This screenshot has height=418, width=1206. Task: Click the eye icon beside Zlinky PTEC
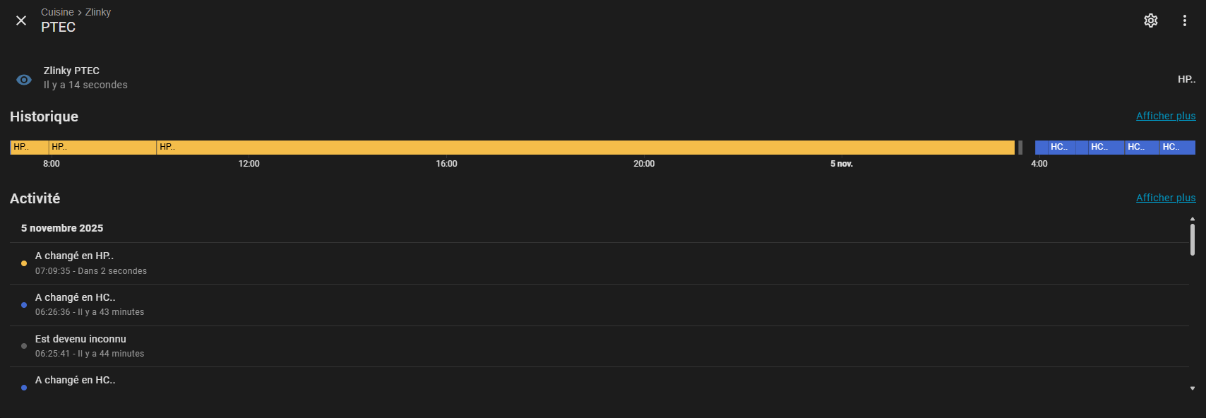click(x=24, y=80)
